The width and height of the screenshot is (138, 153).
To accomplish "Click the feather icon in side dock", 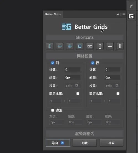I will click(x=131, y=6).
